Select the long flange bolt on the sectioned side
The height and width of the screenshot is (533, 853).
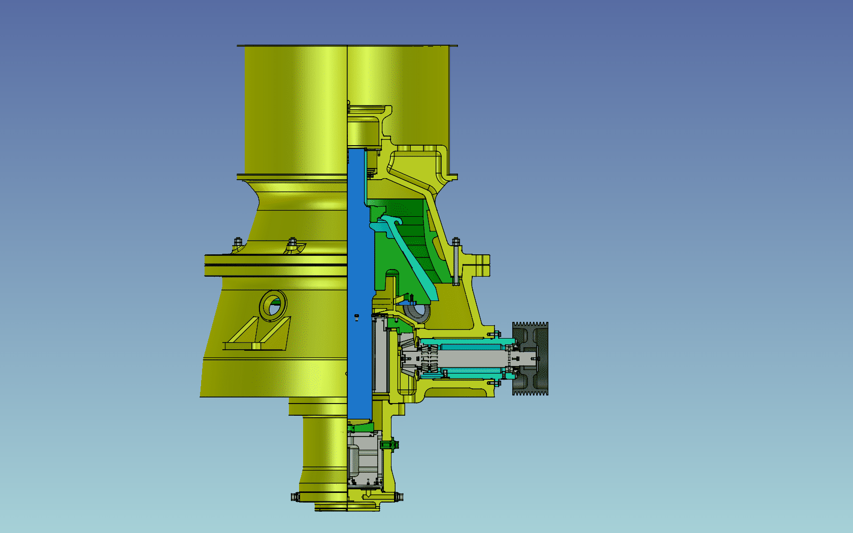click(x=456, y=262)
